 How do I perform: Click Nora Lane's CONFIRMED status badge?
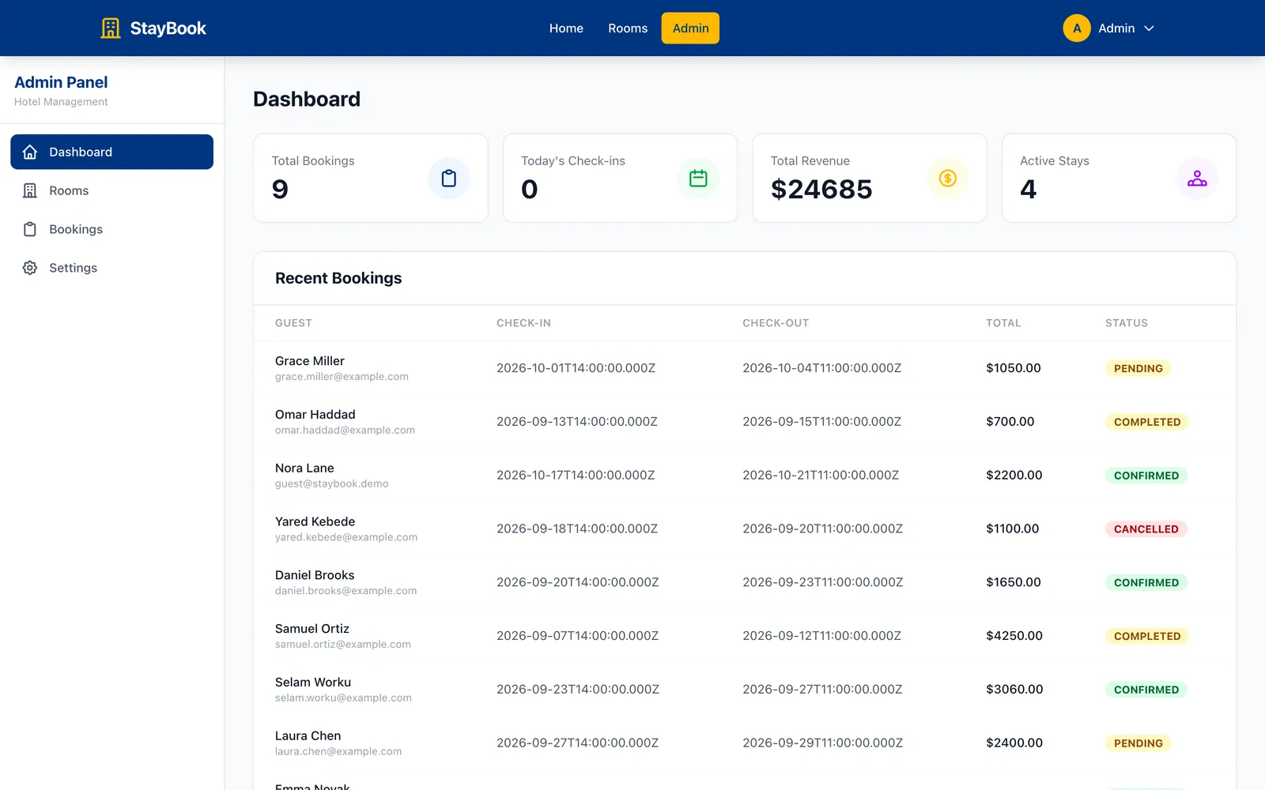coord(1146,476)
